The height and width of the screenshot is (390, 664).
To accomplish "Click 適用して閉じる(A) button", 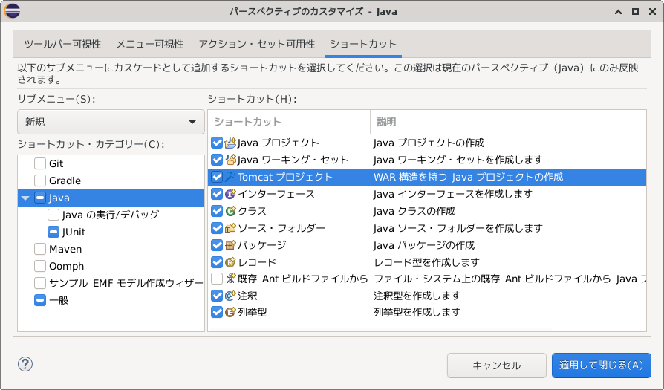I will [x=602, y=365].
